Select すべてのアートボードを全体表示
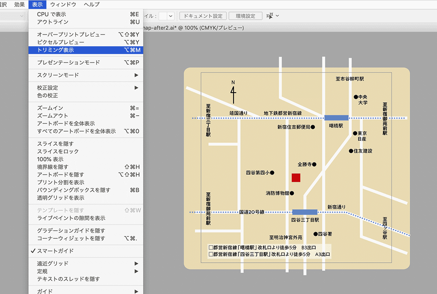The image size is (437, 294). 86,131
